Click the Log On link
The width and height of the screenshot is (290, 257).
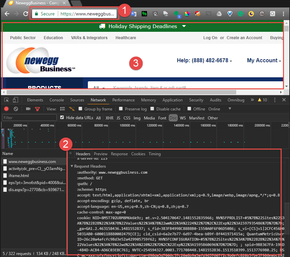pyautogui.click(x=210, y=37)
